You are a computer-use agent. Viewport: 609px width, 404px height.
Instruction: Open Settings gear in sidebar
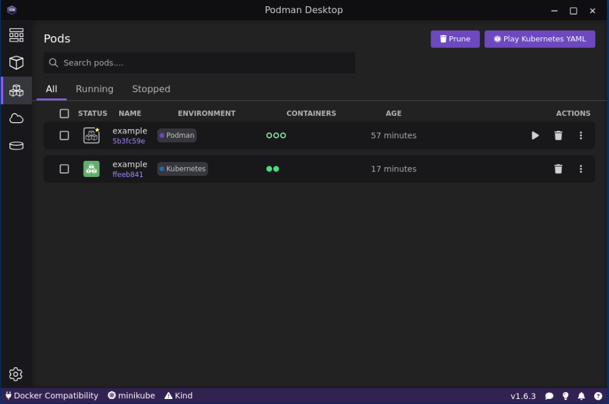coord(16,374)
